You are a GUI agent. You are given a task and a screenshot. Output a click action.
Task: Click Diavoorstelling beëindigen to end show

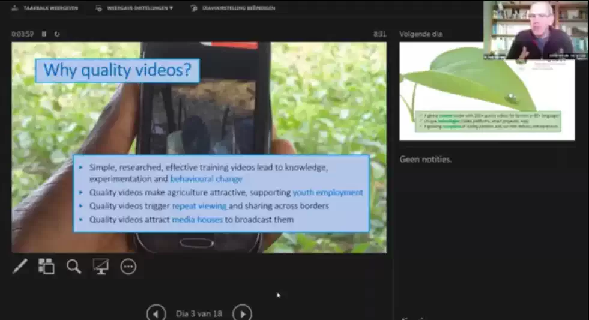[232, 8]
